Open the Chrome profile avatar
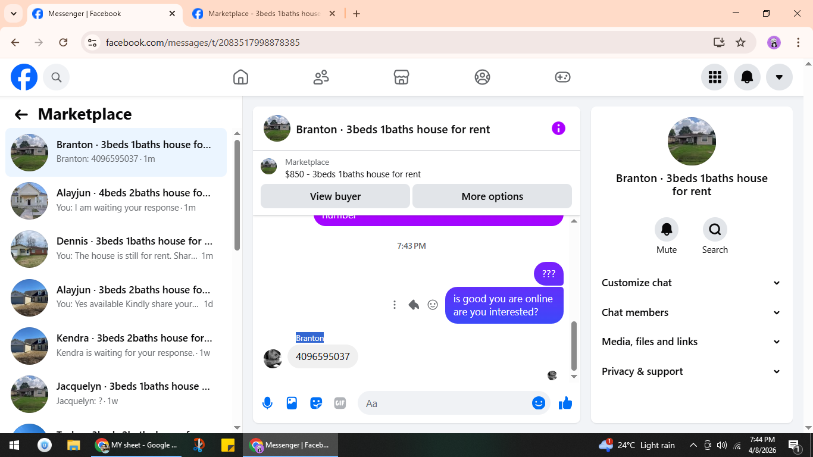The image size is (813, 457). (x=774, y=42)
